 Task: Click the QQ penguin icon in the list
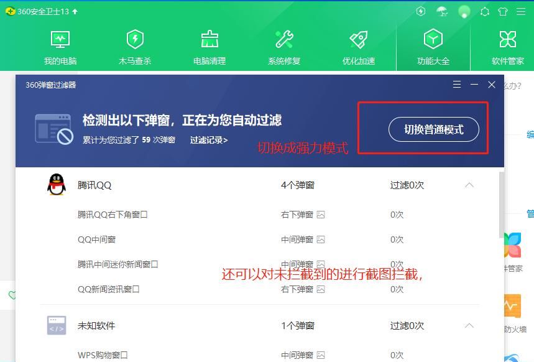(x=56, y=185)
